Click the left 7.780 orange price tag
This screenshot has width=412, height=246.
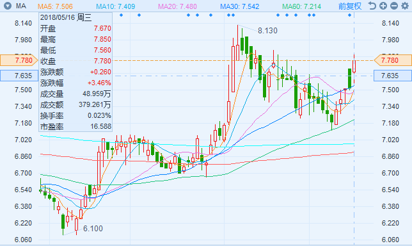tap(19, 60)
